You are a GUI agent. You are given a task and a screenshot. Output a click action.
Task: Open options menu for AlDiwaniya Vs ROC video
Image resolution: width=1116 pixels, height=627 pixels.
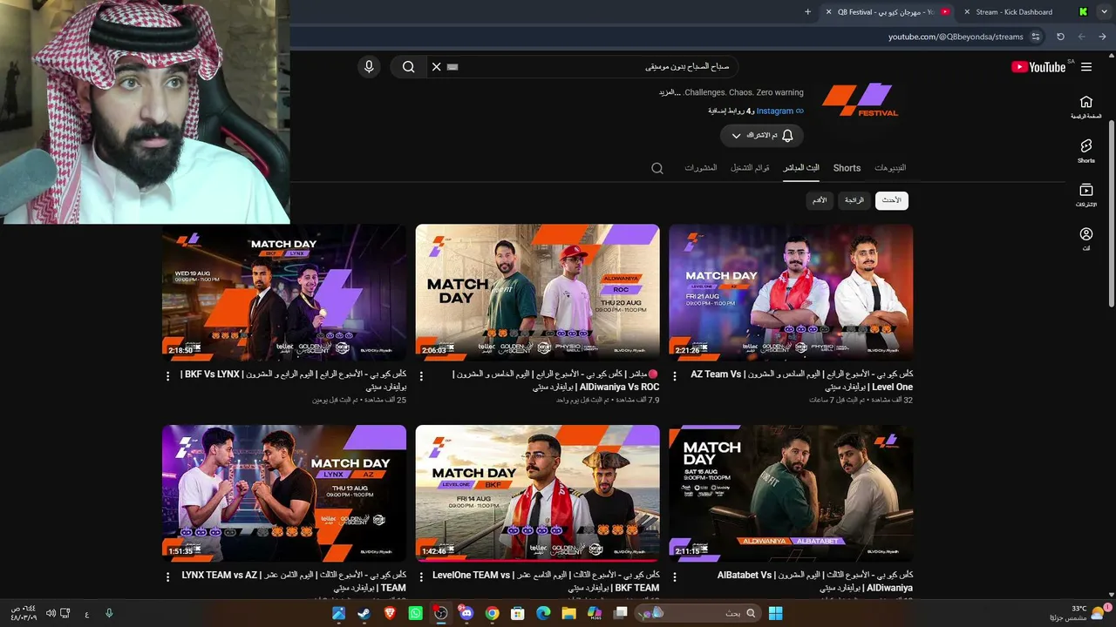point(421,376)
